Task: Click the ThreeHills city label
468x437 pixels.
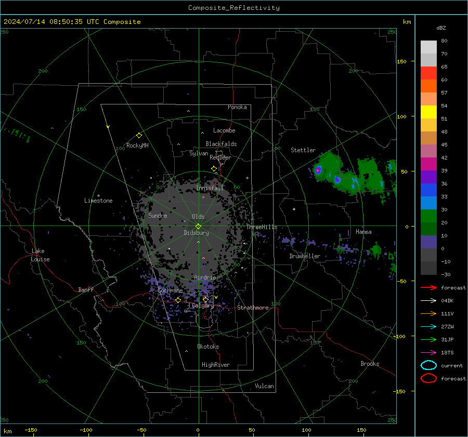Action: [262, 227]
